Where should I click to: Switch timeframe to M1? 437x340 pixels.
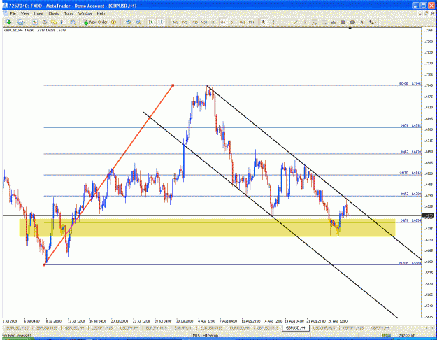point(175,22)
